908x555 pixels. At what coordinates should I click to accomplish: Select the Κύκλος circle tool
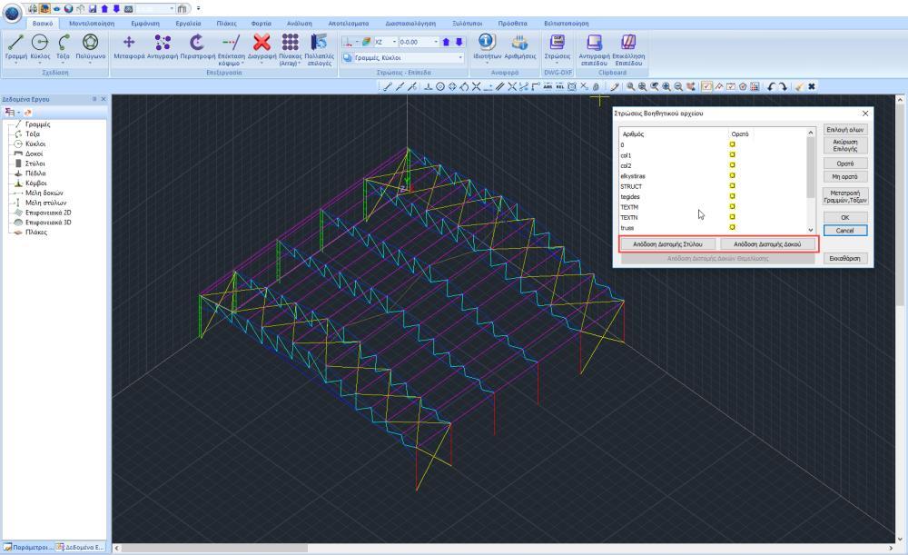[x=40, y=47]
